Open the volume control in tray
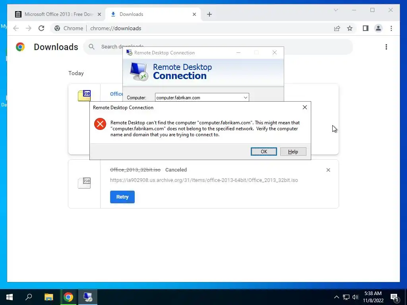The height and width of the screenshot is (305, 407). 355,297
